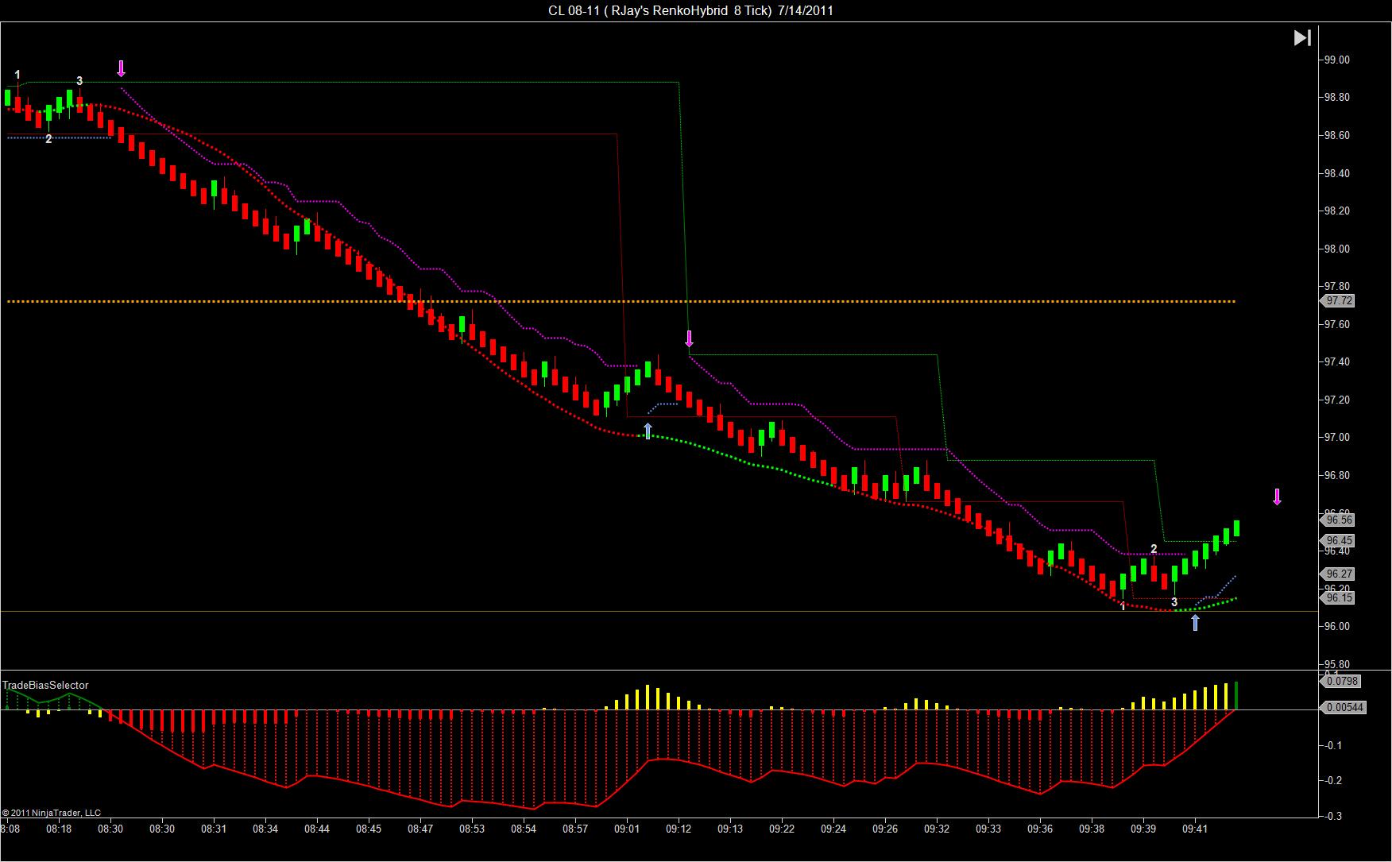Click the '© 2011 NinjaTrader, LLC' copyright text
The height and width of the screenshot is (862, 1392).
pyautogui.click(x=52, y=813)
